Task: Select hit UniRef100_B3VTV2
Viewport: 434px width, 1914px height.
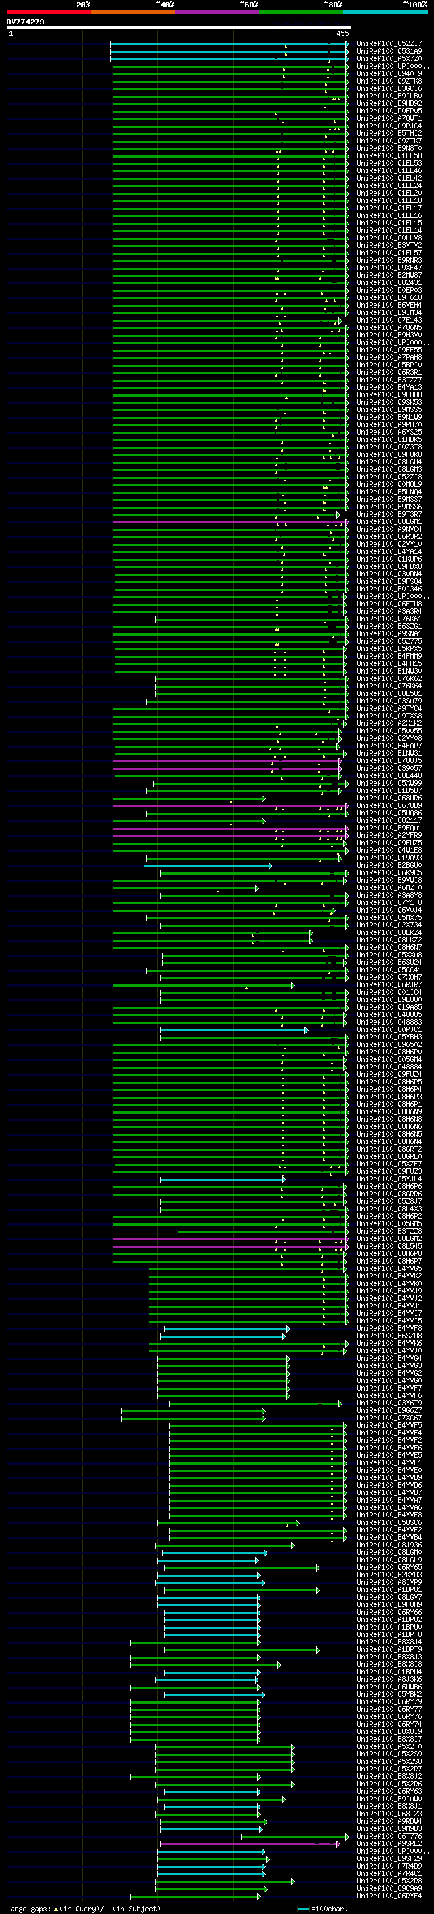Action: 389,246
